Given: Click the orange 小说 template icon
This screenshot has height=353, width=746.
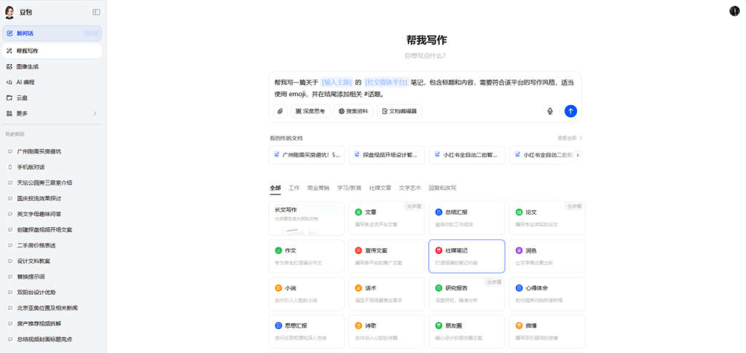Looking at the screenshot, I should [x=278, y=288].
